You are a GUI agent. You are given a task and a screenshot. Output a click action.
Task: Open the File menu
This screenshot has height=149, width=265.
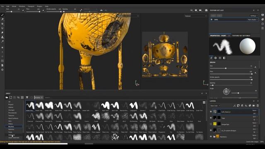pos(2,6)
